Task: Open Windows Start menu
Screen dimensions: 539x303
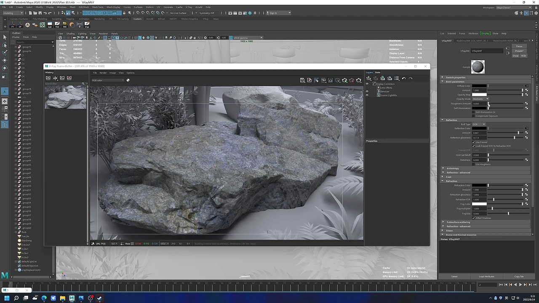Action: (6, 298)
